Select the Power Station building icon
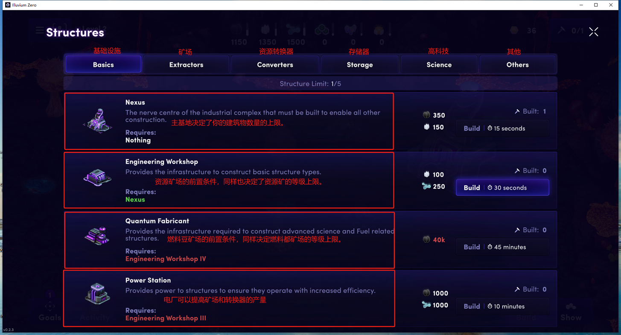Image resolution: width=621 pixels, height=335 pixels. tap(97, 294)
